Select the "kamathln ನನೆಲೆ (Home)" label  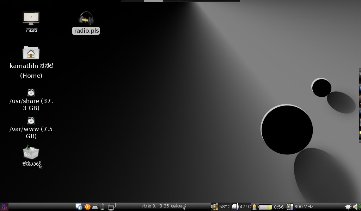31,71
